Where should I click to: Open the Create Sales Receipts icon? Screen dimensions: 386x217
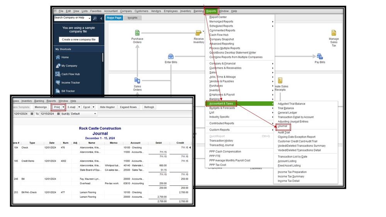280,80
